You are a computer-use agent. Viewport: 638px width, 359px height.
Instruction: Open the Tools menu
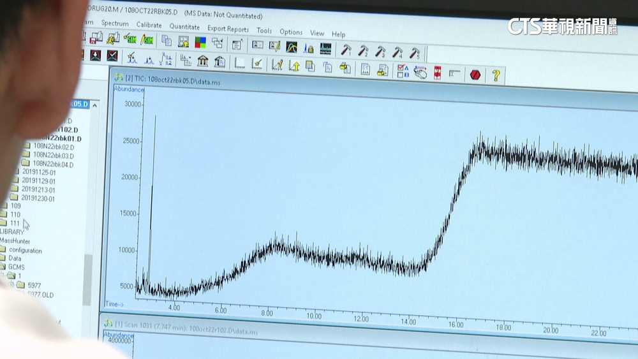point(264,31)
